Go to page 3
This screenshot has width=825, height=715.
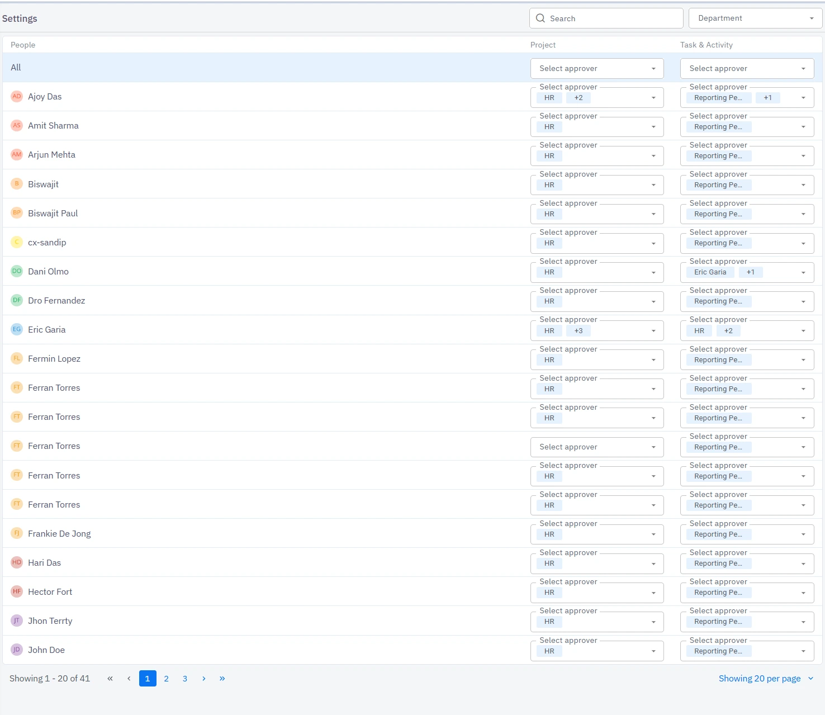point(185,679)
